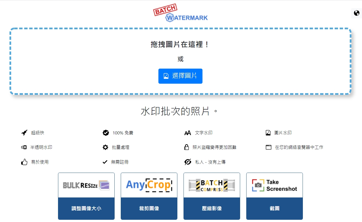Click the 圖片水印 feature text
This screenshot has width=362, height=222.
283,133
